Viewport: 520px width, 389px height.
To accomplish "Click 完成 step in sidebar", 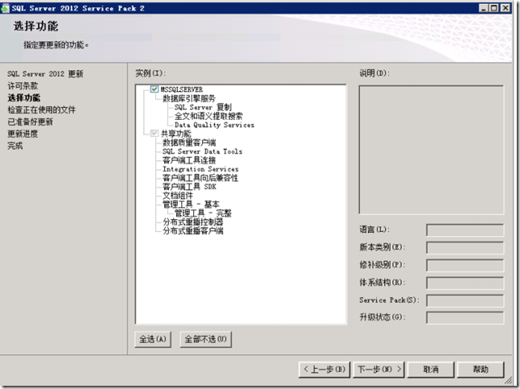I will (15, 146).
